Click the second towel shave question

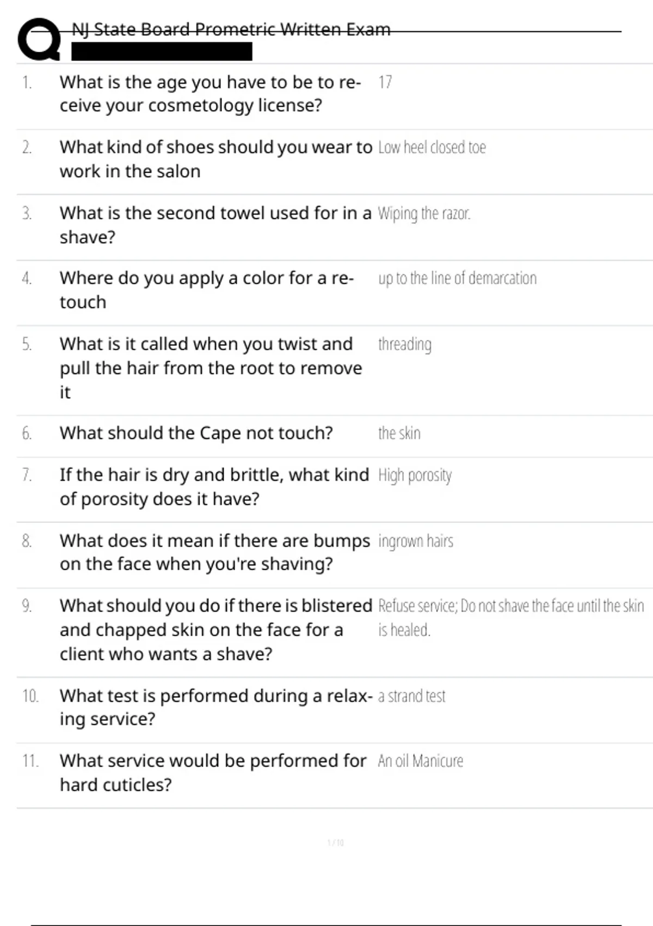pos(215,224)
